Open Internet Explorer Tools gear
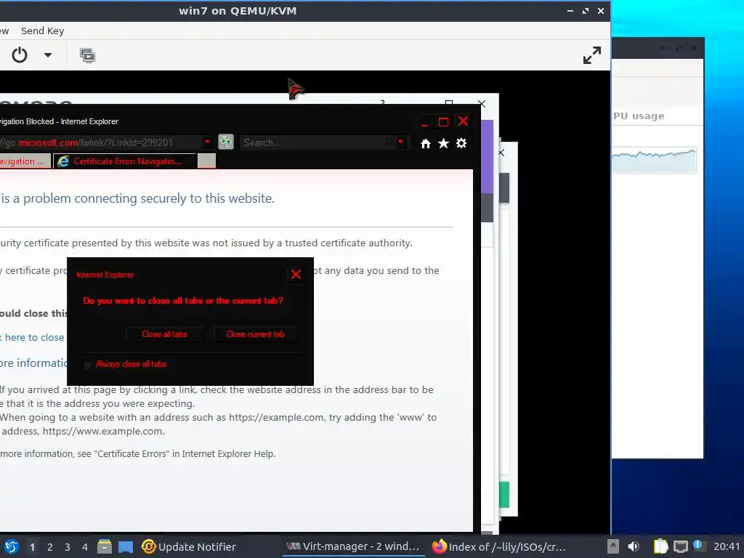The width and height of the screenshot is (744, 558). tap(461, 143)
